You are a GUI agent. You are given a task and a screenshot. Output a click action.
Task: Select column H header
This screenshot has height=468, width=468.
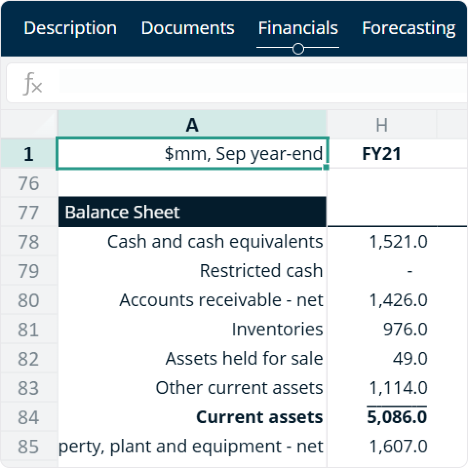tap(381, 125)
